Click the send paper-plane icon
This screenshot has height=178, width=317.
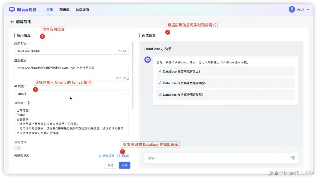tap(293, 158)
